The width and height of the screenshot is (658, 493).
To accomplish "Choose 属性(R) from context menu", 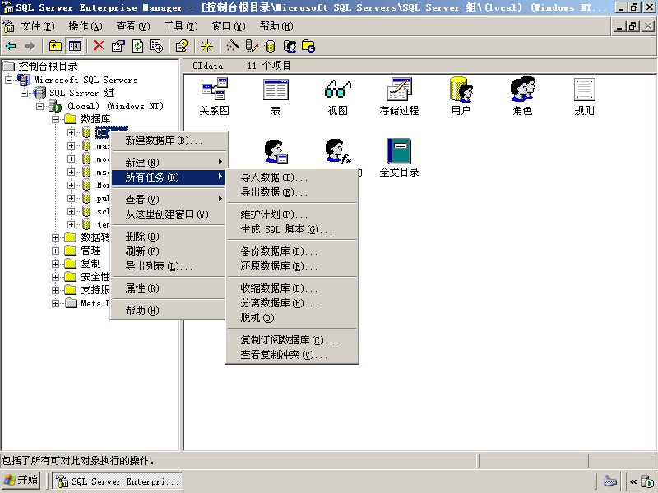I will tap(169, 288).
